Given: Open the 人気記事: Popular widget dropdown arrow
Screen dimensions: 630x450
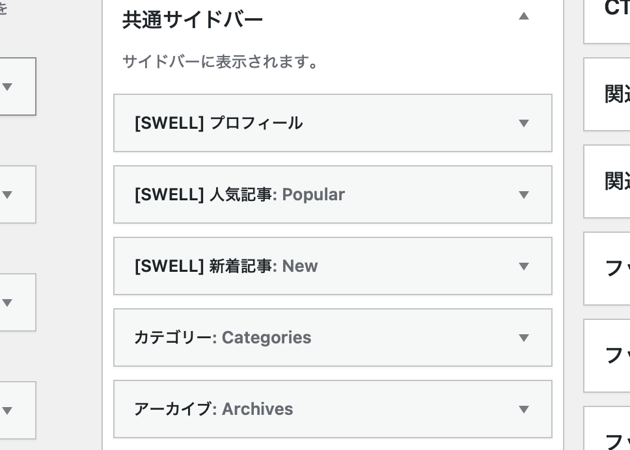Looking at the screenshot, I should click(x=524, y=195).
